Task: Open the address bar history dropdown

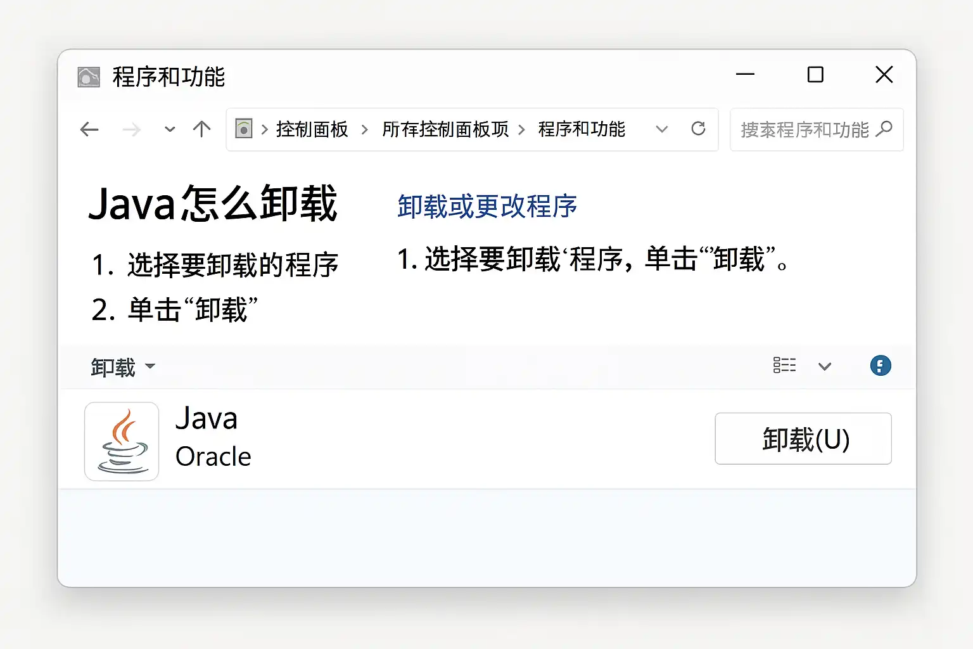Action: [662, 129]
